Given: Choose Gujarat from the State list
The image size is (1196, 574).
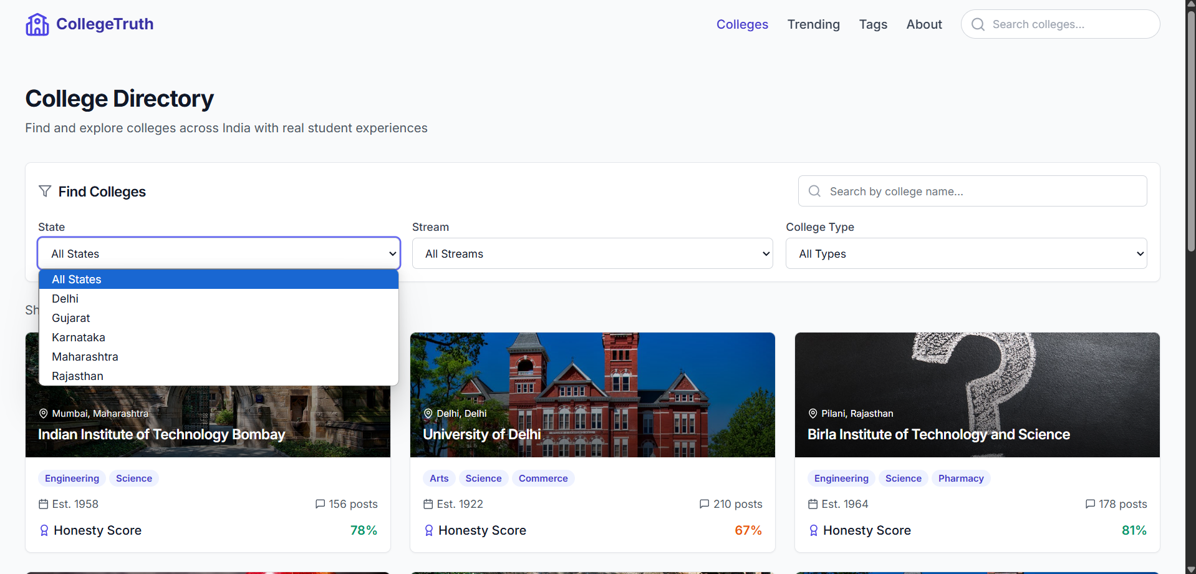Looking at the screenshot, I should [219, 318].
